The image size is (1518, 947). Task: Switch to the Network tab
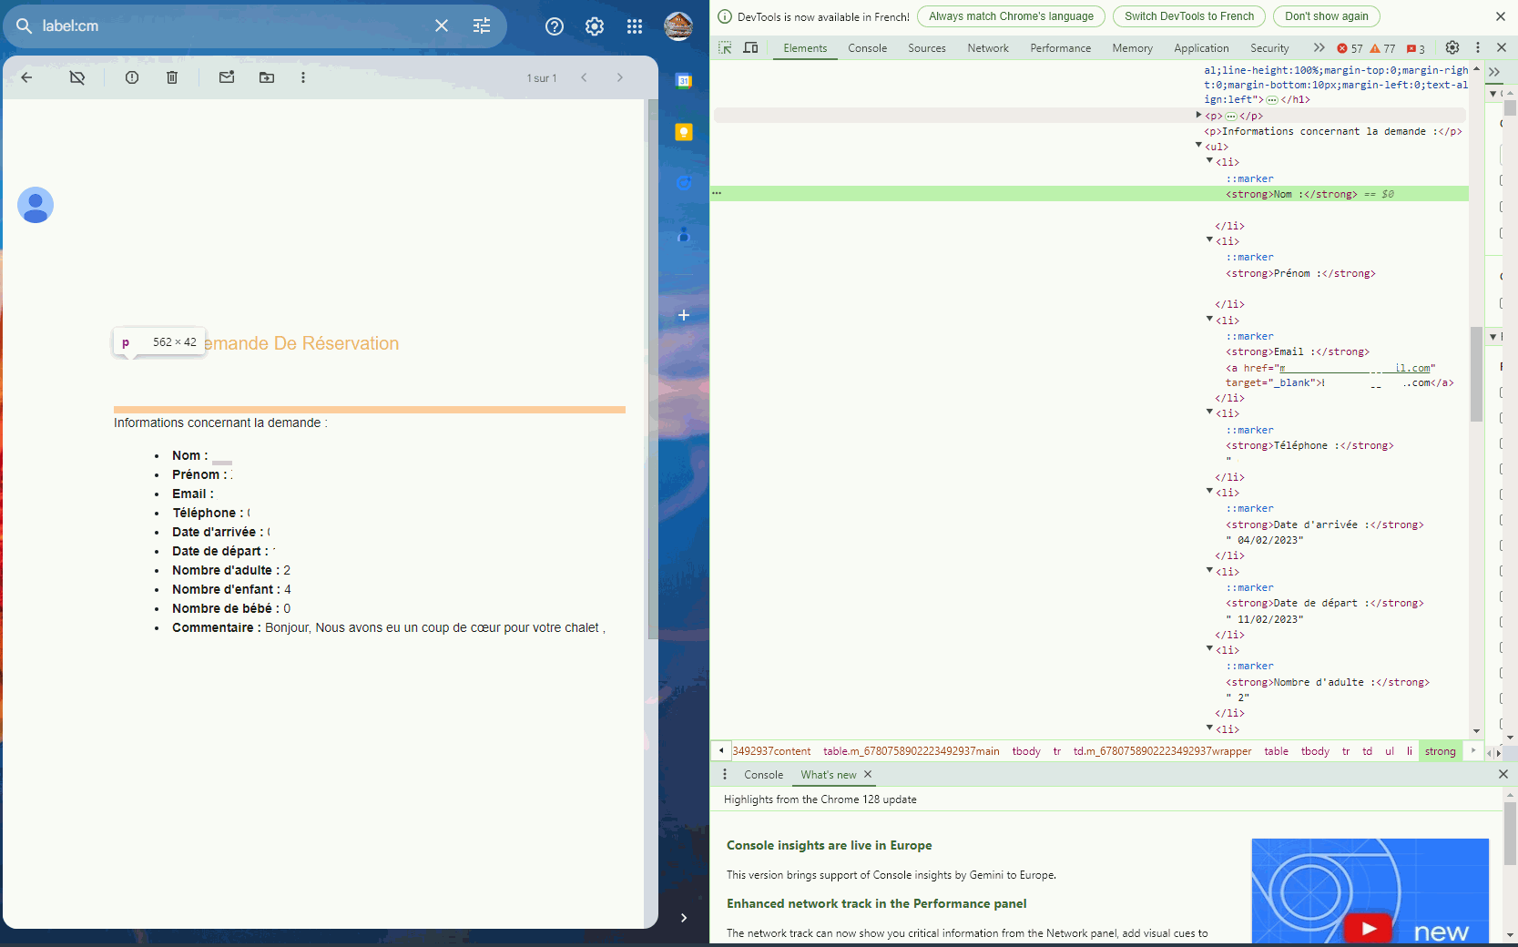click(987, 48)
